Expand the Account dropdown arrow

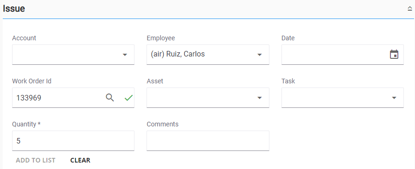[x=125, y=55]
